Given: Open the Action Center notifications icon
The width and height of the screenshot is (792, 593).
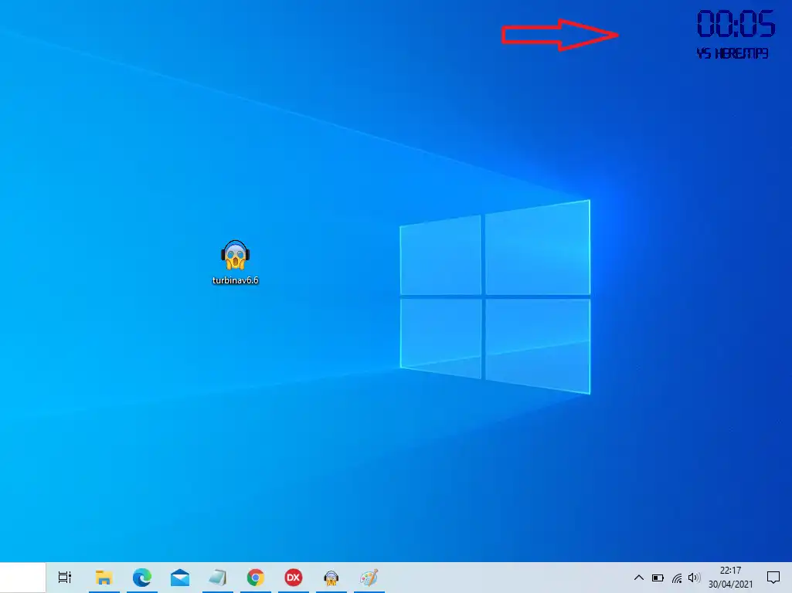Looking at the screenshot, I should point(773,578).
